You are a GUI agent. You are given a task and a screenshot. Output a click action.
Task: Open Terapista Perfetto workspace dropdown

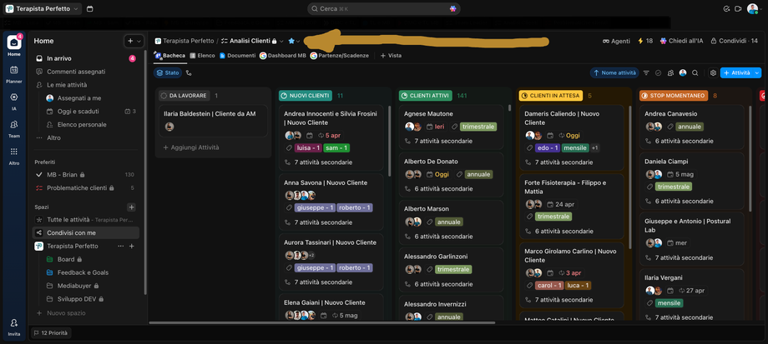[x=43, y=9]
